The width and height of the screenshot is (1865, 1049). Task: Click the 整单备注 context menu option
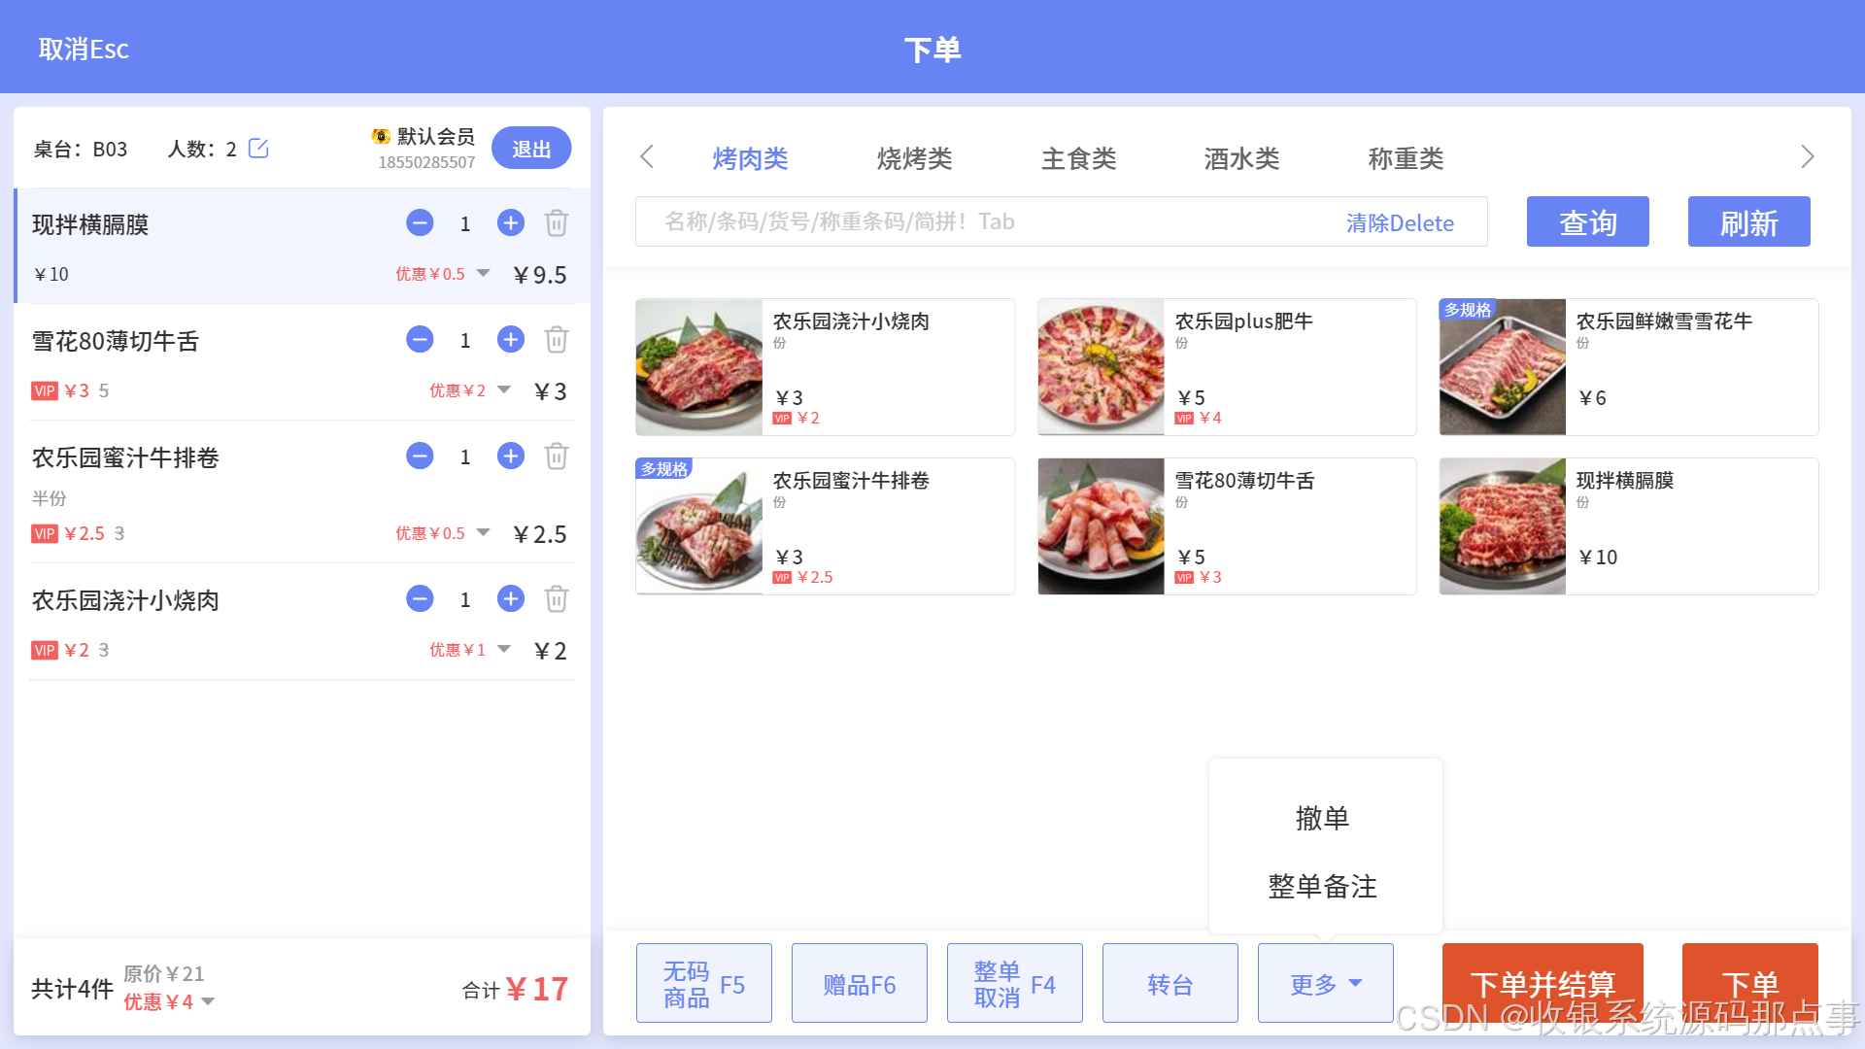pos(1322,885)
